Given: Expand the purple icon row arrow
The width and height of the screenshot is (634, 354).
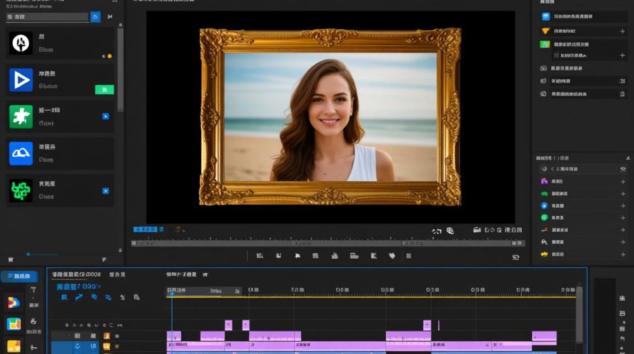Looking at the screenshot, I should tap(623, 181).
